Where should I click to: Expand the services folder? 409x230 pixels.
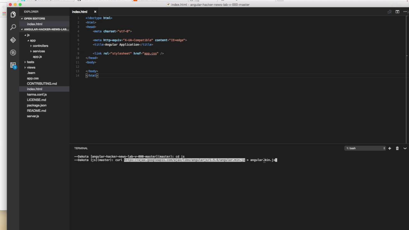(39, 51)
